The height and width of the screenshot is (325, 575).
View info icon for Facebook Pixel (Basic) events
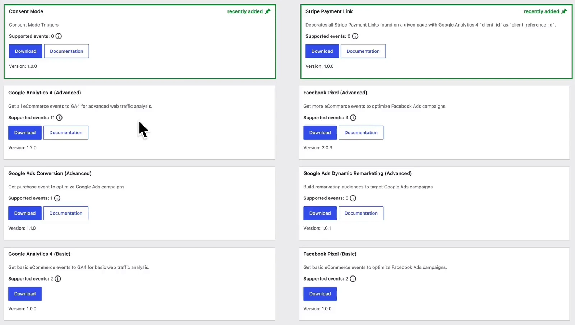pos(353,279)
